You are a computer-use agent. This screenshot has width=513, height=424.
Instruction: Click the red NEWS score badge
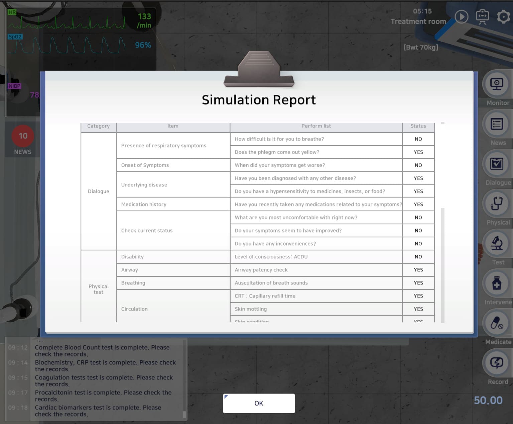[23, 136]
